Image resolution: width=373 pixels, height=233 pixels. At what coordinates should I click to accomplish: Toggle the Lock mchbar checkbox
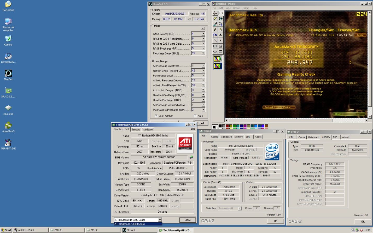point(156,116)
